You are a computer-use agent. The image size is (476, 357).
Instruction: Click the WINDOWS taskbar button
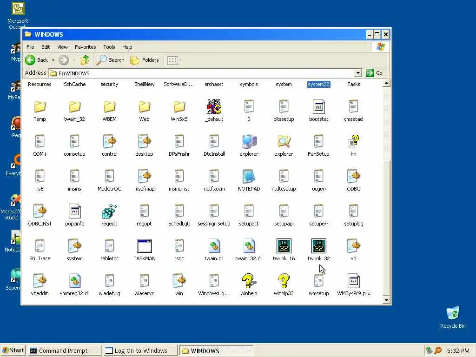click(x=216, y=350)
